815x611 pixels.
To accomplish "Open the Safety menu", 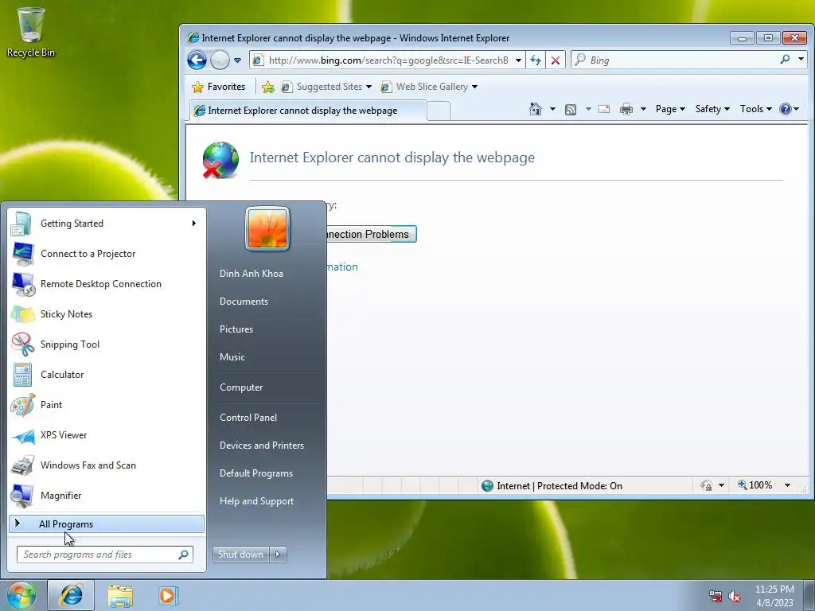I will coord(712,109).
